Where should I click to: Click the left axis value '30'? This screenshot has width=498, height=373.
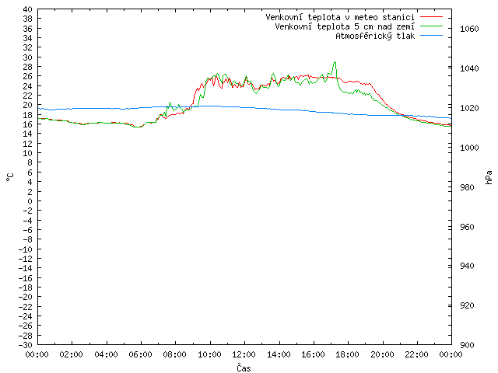point(28,58)
